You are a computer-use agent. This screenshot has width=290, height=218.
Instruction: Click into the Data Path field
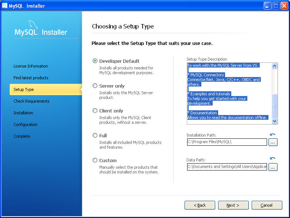(227, 167)
